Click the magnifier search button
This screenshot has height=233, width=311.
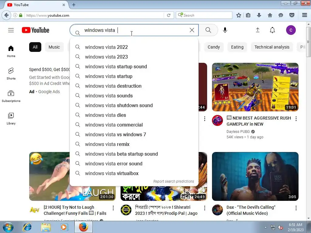click(208, 30)
